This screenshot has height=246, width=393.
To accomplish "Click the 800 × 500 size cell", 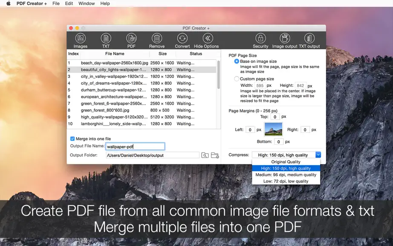I will (160, 111).
